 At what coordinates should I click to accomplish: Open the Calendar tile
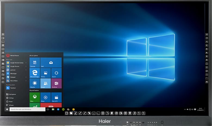[x=35, y=63]
